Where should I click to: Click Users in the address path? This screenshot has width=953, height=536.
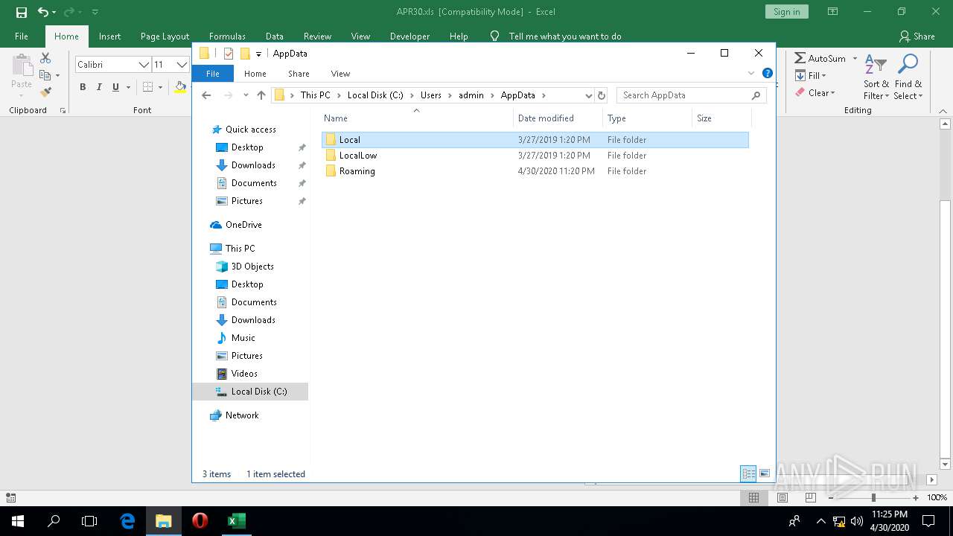click(x=430, y=95)
